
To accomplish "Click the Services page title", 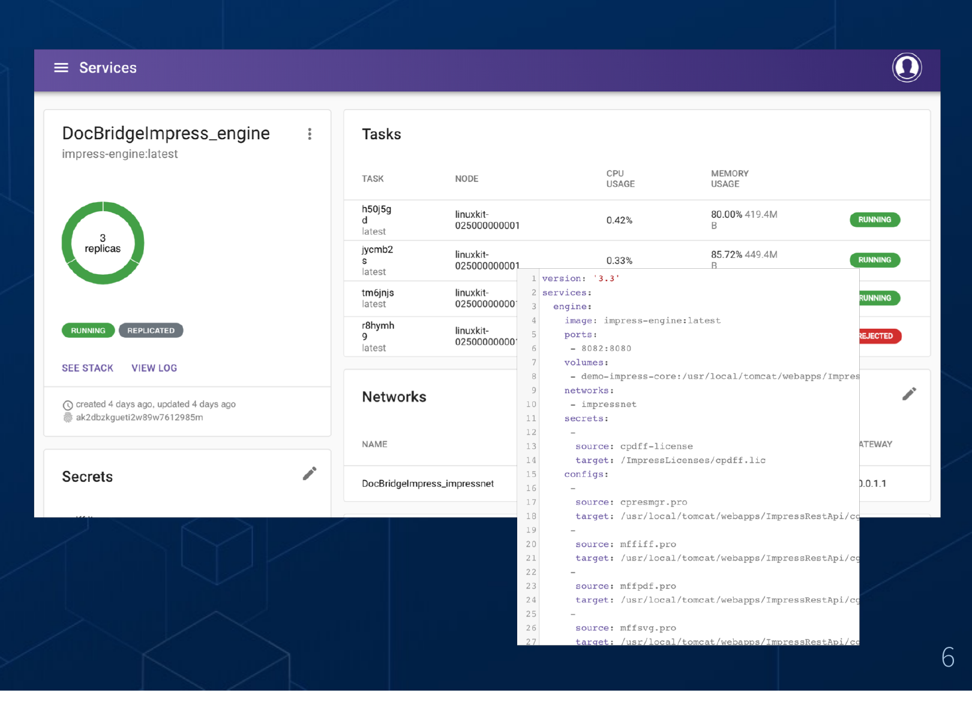I will pyautogui.click(x=108, y=68).
